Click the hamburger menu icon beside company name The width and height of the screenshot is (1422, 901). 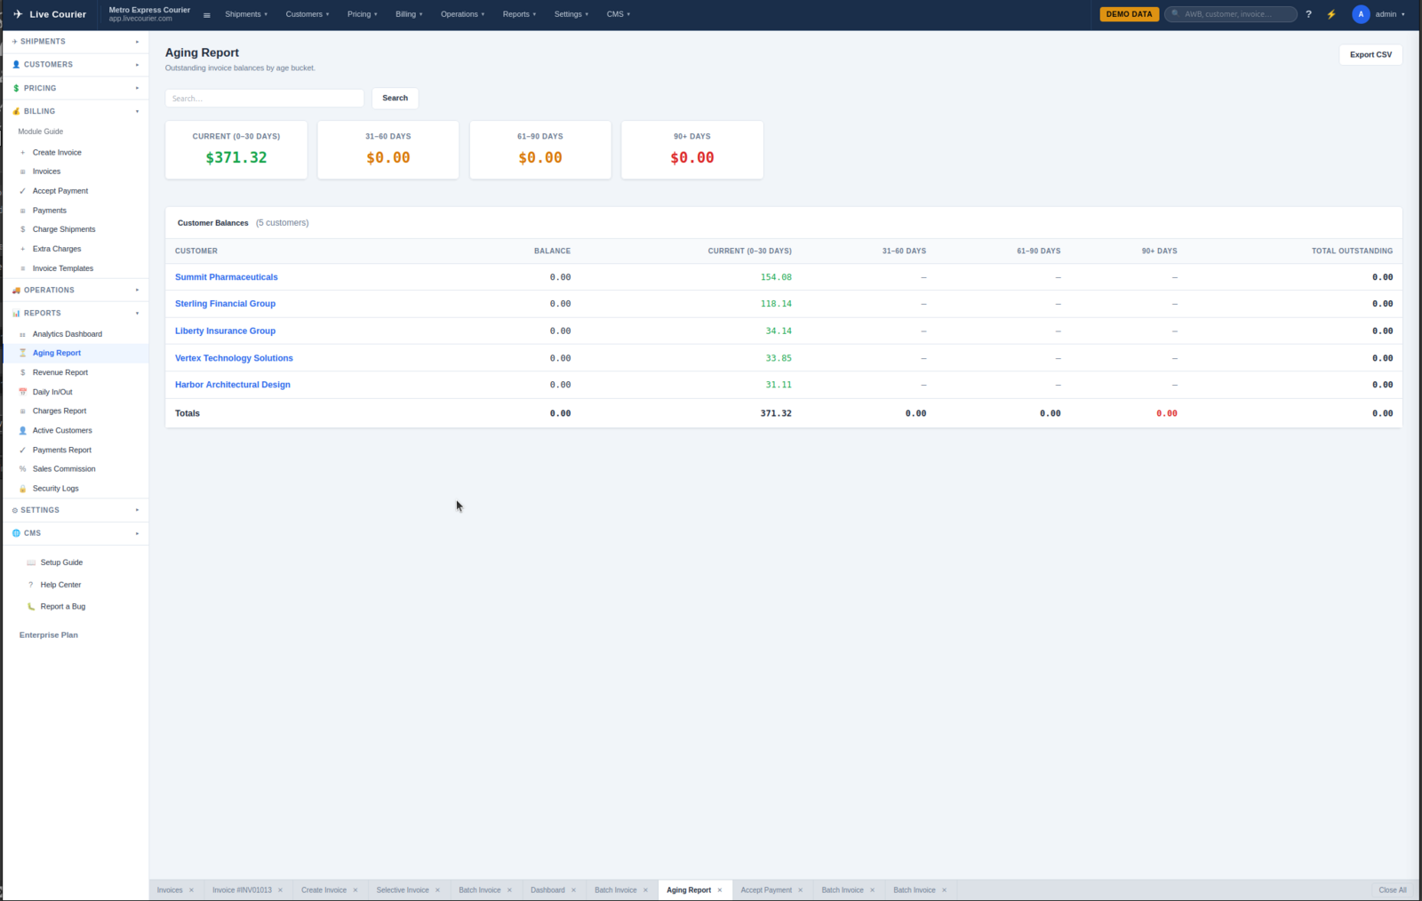[x=207, y=15]
